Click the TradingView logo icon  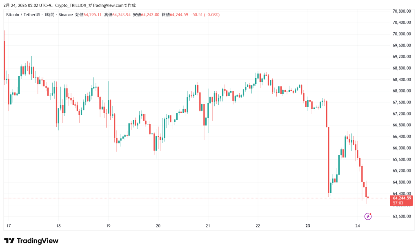tap(9, 241)
